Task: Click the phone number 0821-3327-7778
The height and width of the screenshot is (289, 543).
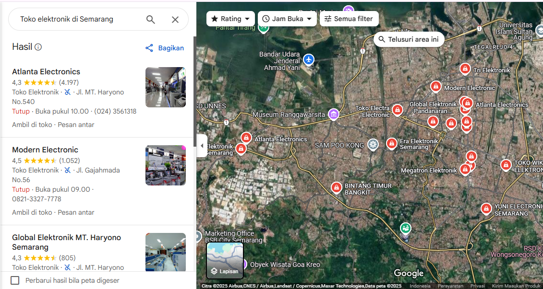Action: pyautogui.click(x=36, y=199)
